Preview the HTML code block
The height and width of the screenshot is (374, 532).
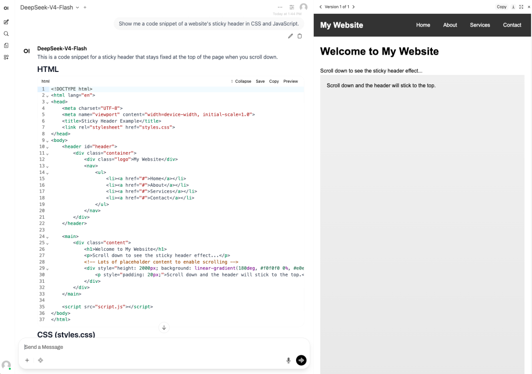[291, 81]
